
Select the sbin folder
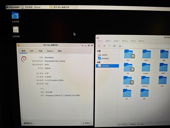tap(128, 82)
